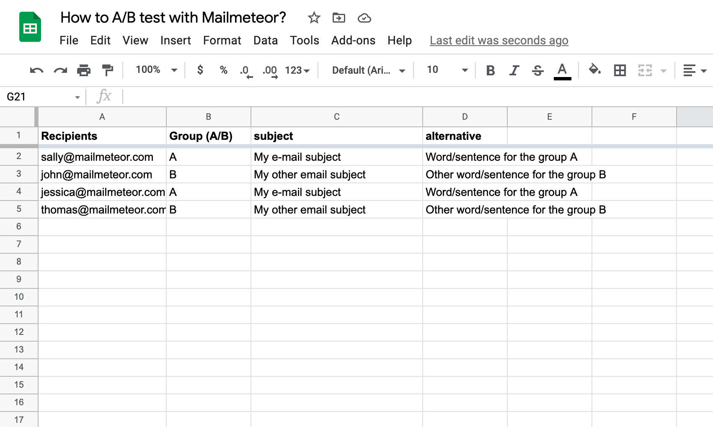This screenshot has height=427, width=713.
Task: Open text color picker
Action: tap(562, 71)
